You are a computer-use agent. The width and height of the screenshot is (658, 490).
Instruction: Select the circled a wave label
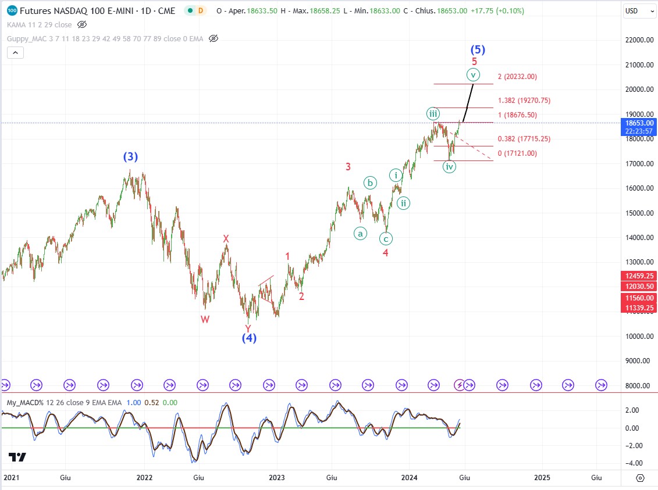point(360,234)
